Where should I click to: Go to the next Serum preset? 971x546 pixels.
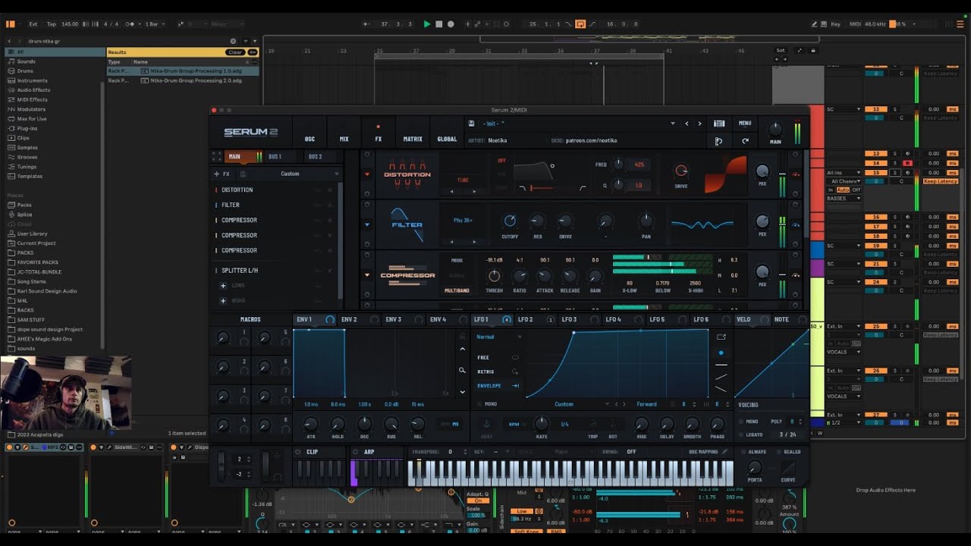[699, 124]
